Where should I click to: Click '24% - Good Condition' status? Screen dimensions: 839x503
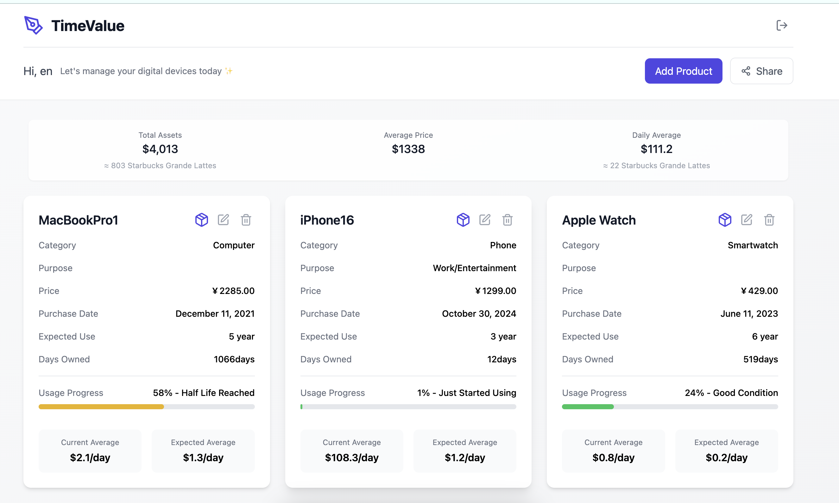click(731, 393)
